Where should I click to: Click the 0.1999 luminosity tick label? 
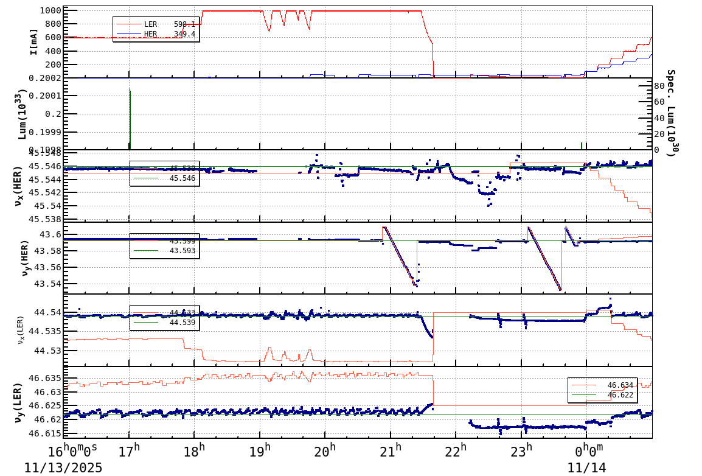point(45,132)
